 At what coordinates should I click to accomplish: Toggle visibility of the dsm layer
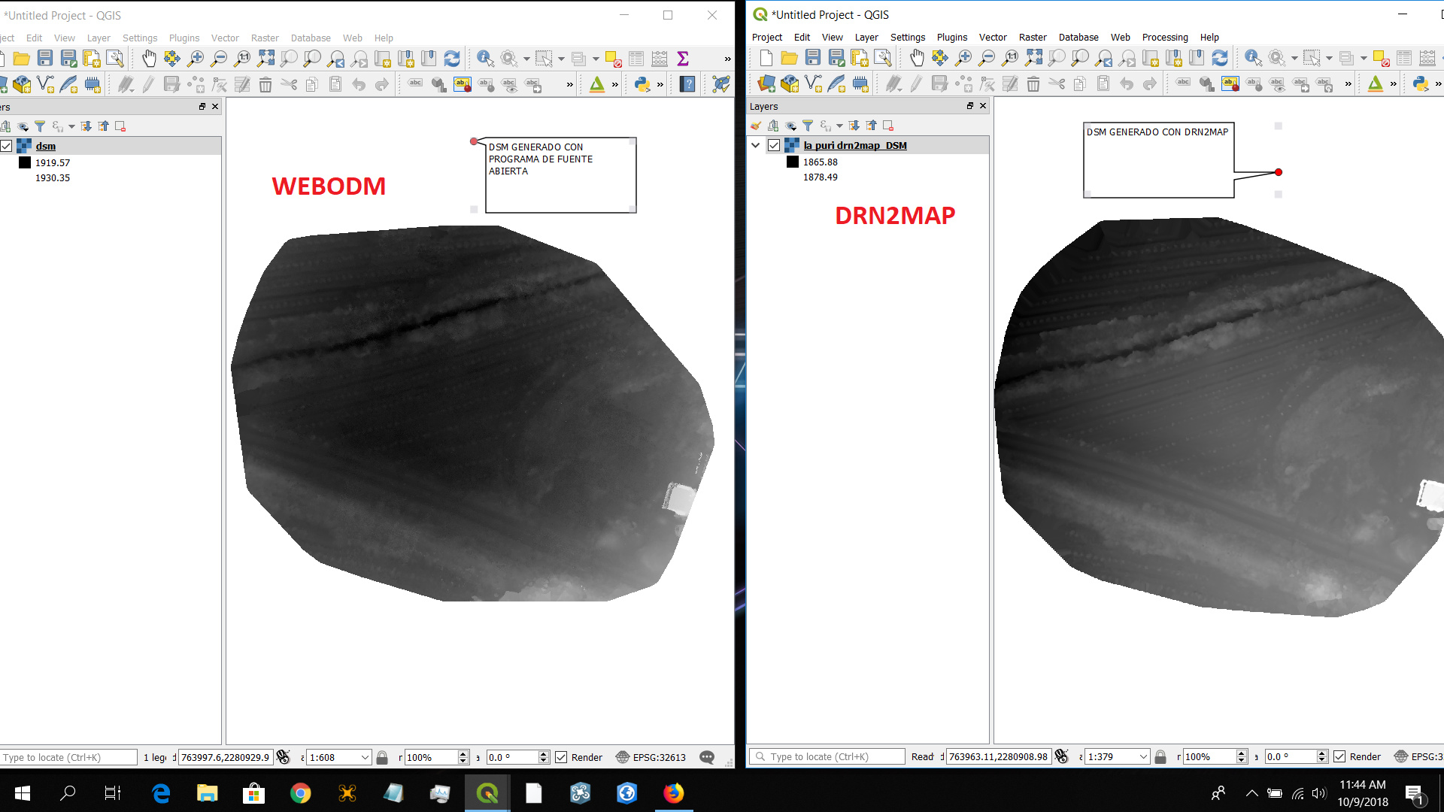pyautogui.click(x=5, y=146)
